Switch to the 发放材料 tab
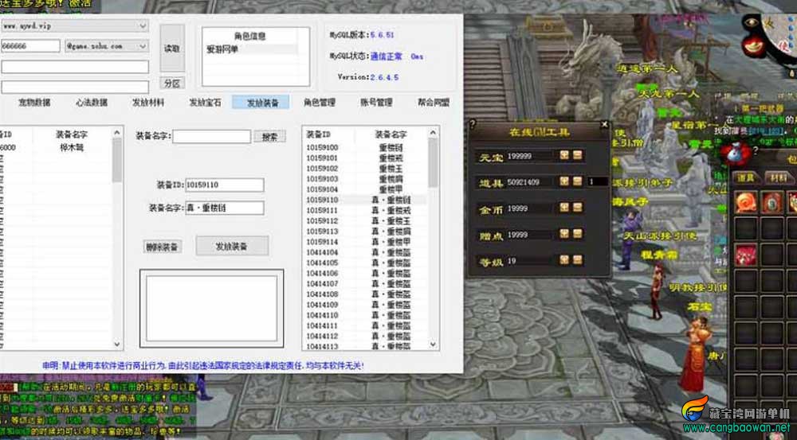797x440 pixels. [x=148, y=102]
